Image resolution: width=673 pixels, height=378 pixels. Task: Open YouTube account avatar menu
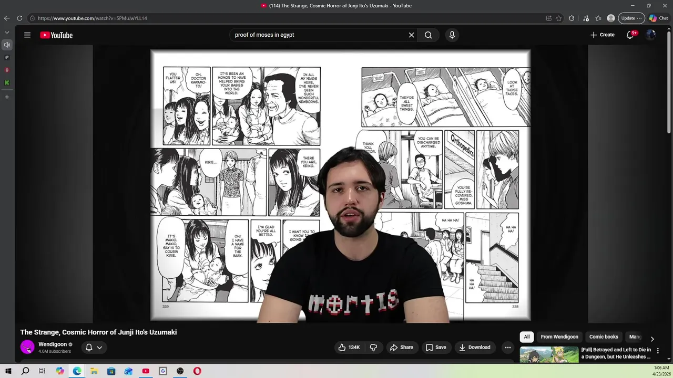click(x=651, y=35)
